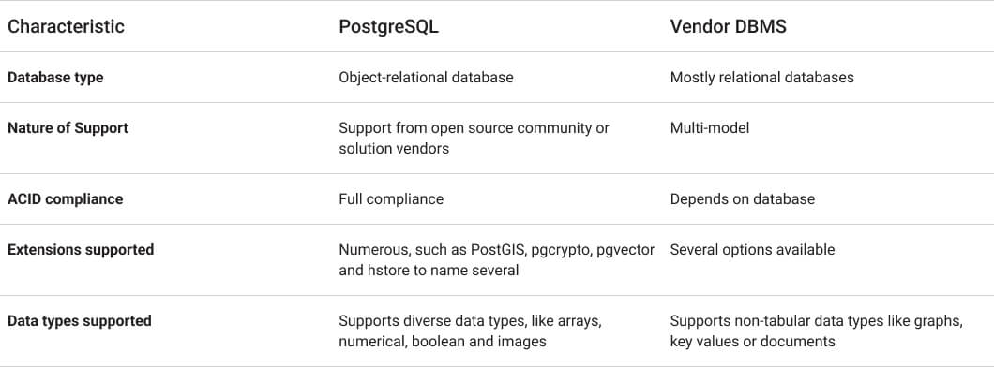Select the key values or documents line
This screenshot has height=367, width=994.
coord(752,341)
